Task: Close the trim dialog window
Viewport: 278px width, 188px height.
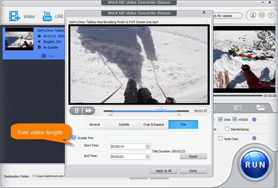Action: tap(204, 12)
